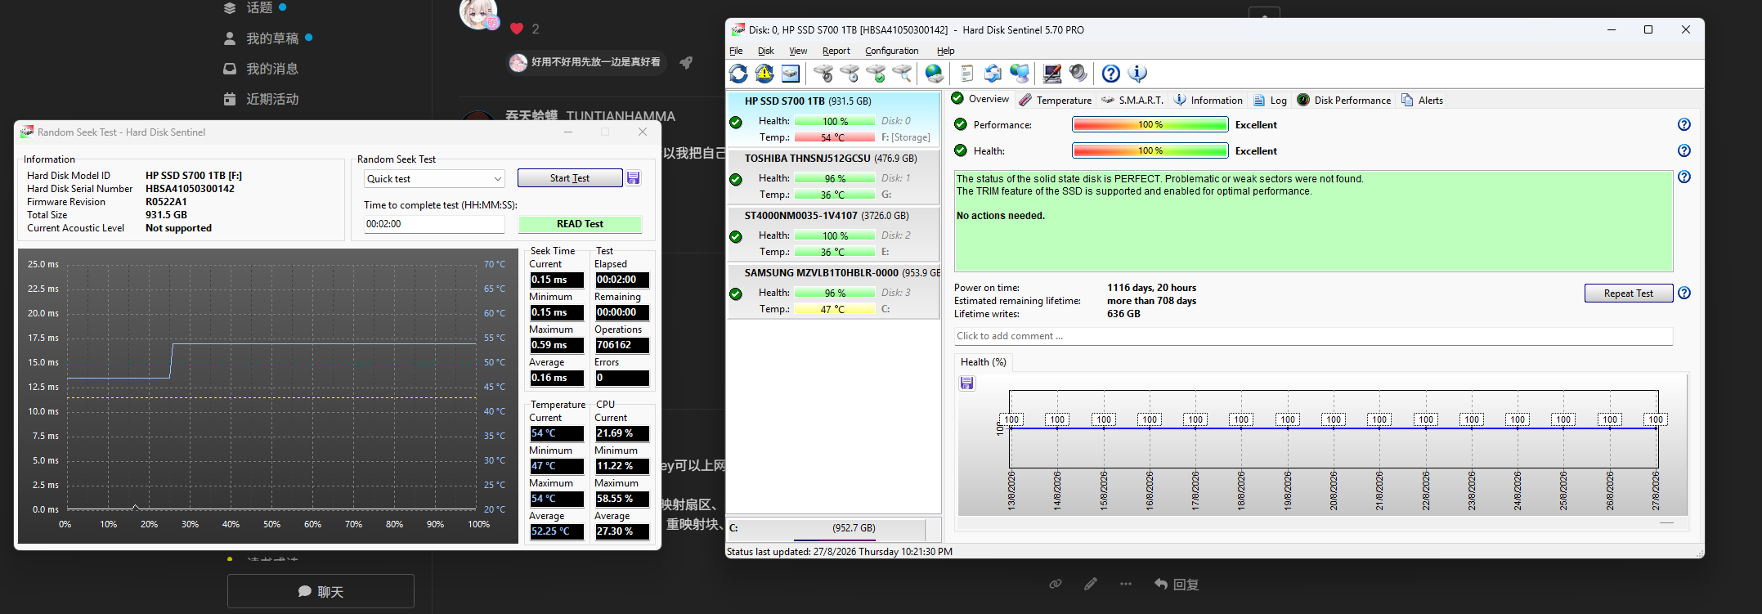1762x614 pixels.
Task: Click the Health 100 % gradient bar
Action: [x=1150, y=151]
